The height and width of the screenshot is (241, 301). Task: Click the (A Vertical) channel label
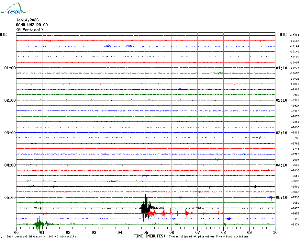[29, 30]
